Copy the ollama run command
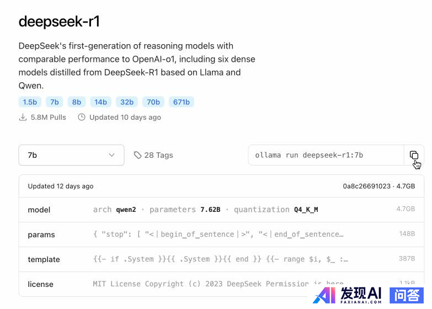This screenshot has width=432, height=309. pyautogui.click(x=414, y=155)
